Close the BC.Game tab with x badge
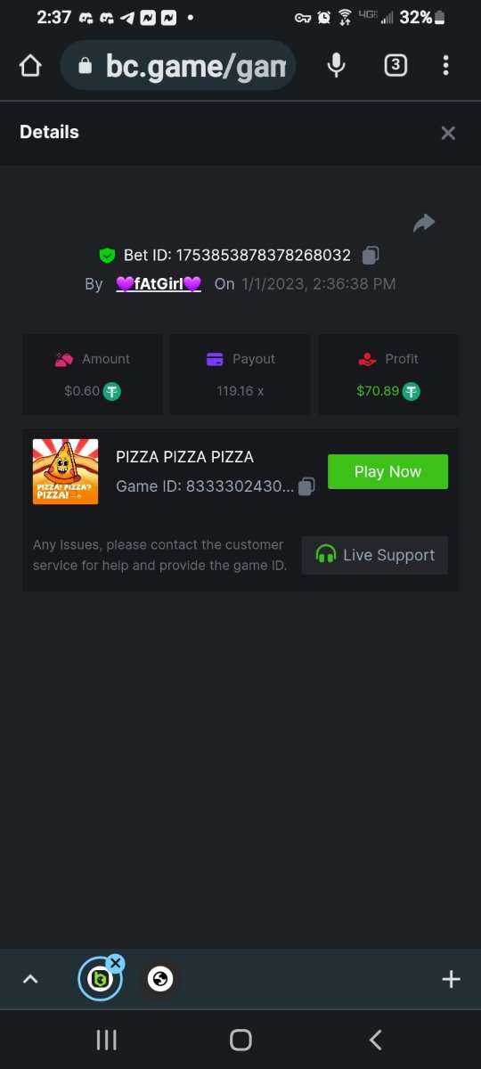481x1069 pixels. click(x=115, y=963)
